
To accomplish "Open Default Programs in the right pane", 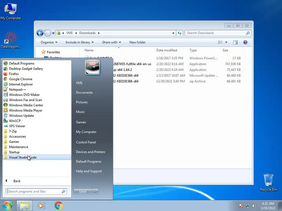I will [89, 162].
